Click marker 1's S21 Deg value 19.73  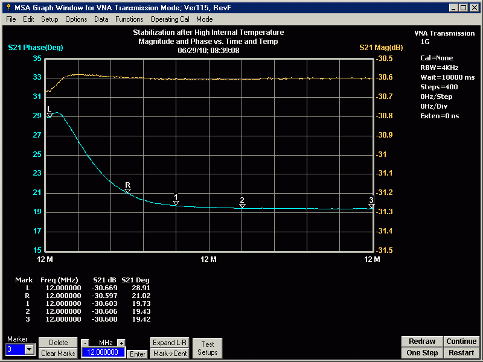141,303
